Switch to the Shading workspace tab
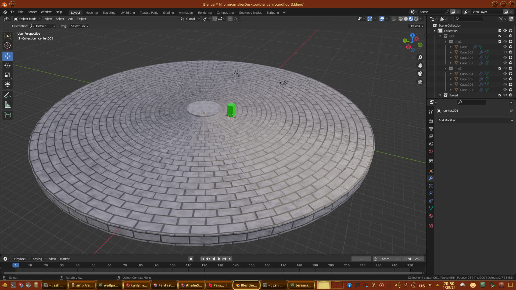 [x=168, y=13]
